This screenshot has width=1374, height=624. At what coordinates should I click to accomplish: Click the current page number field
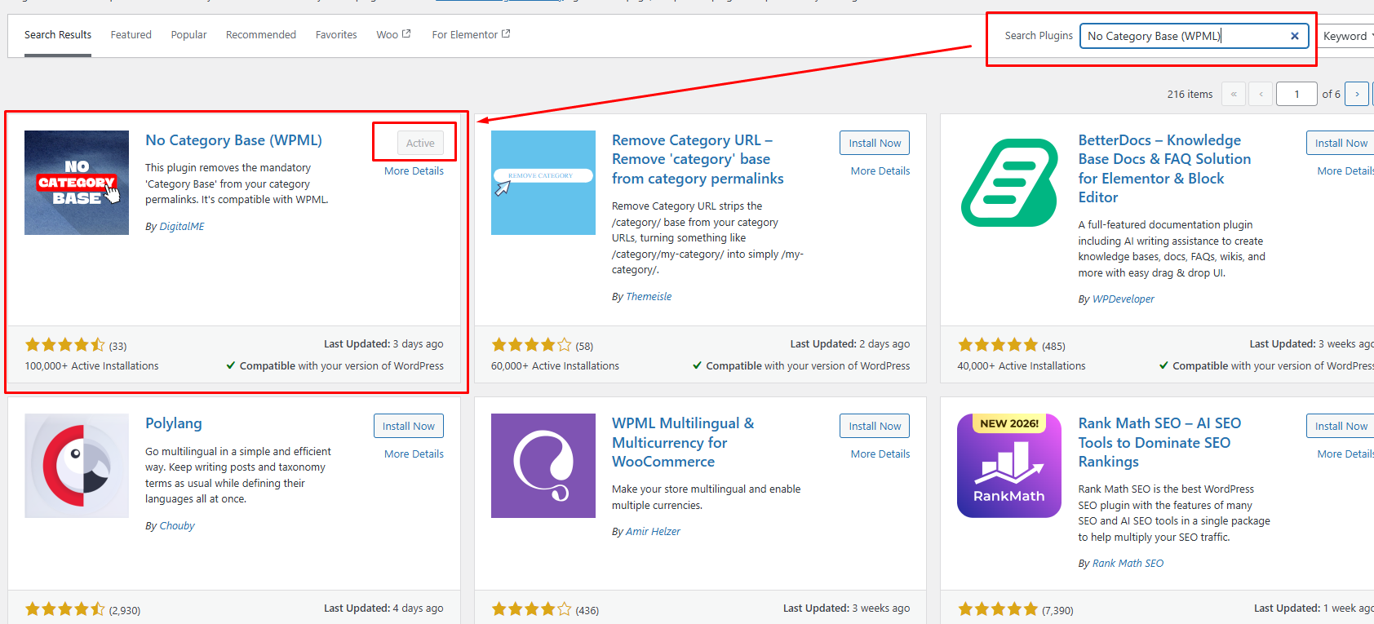point(1296,94)
